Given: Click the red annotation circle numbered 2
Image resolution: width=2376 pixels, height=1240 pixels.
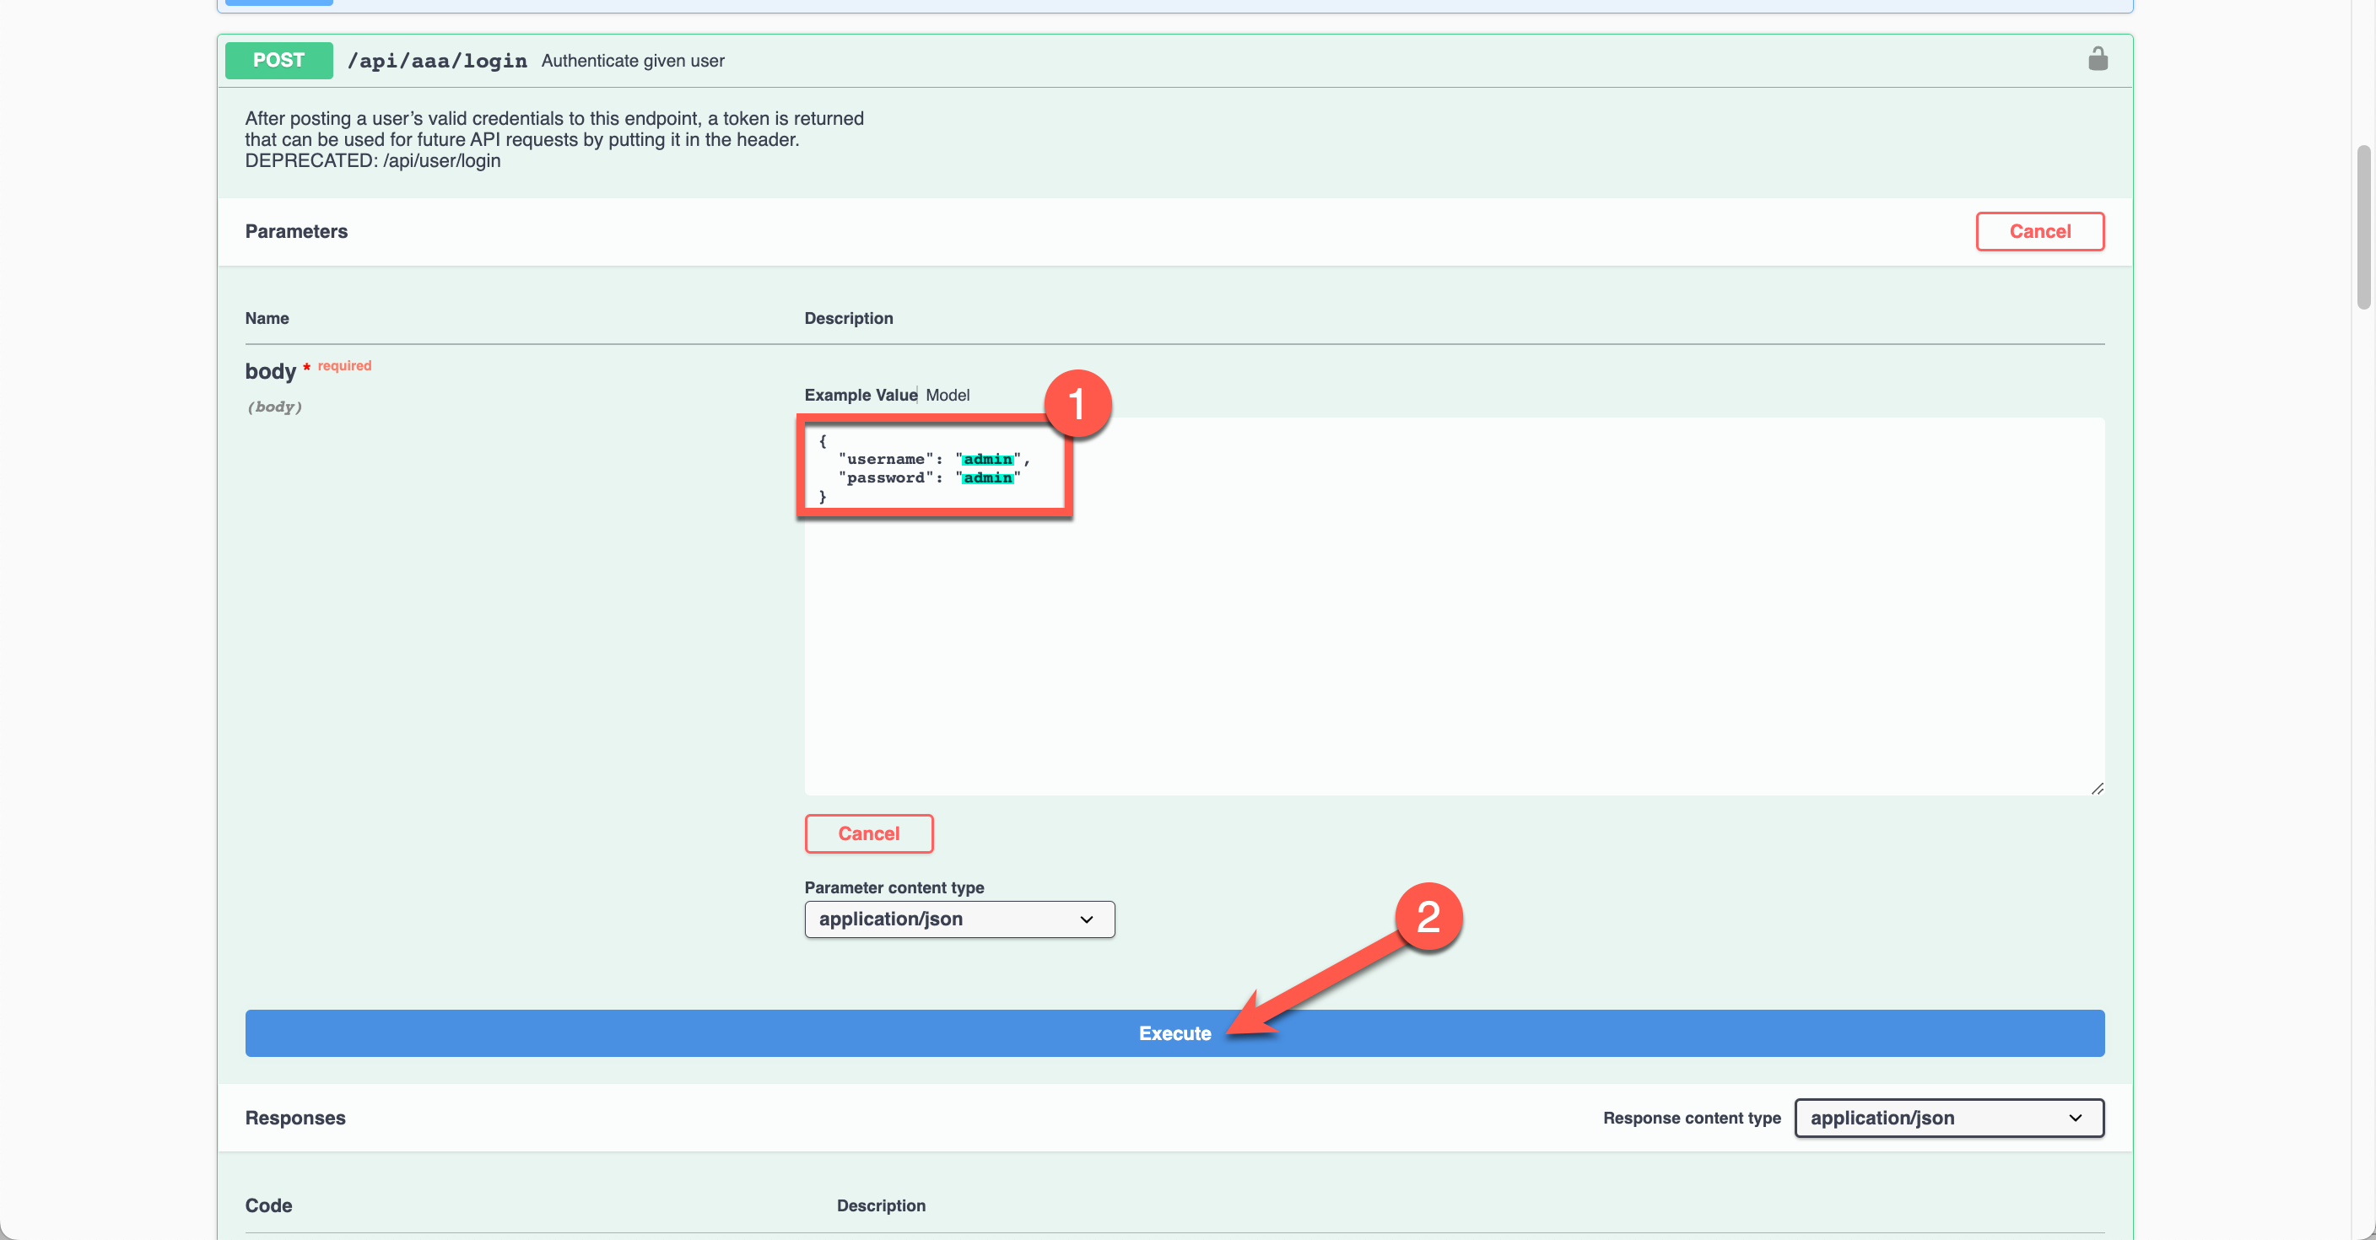Looking at the screenshot, I should pos(1428,916).
